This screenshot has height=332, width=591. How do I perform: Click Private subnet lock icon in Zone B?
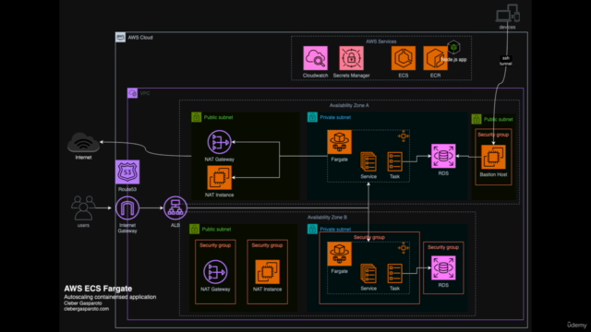(312, 229)
